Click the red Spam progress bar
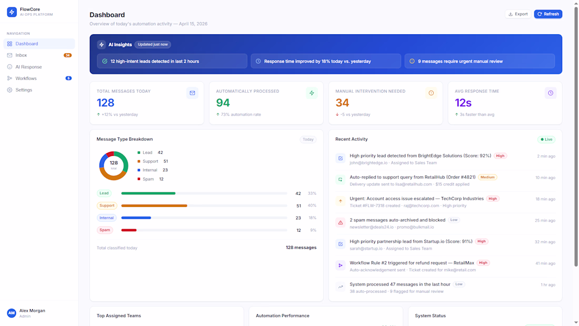579x326 pixels. (x=129, y=230)
